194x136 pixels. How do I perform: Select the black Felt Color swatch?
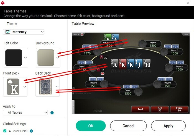14,57
